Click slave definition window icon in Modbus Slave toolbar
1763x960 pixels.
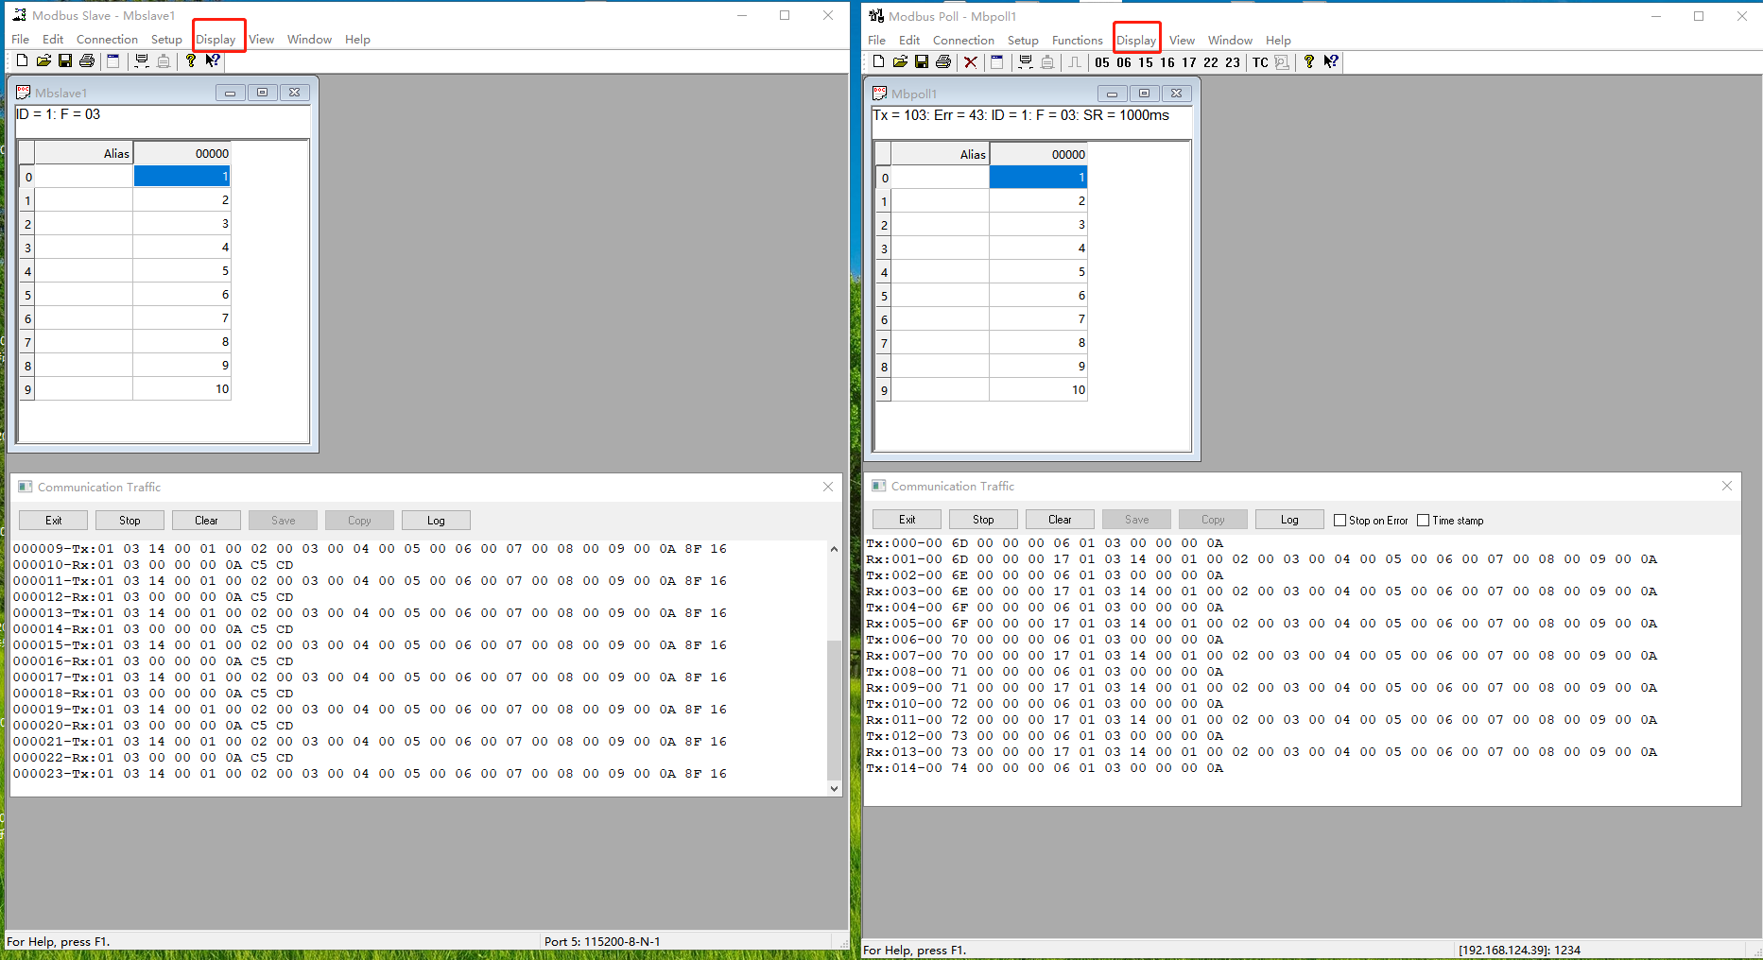point(113,60)
